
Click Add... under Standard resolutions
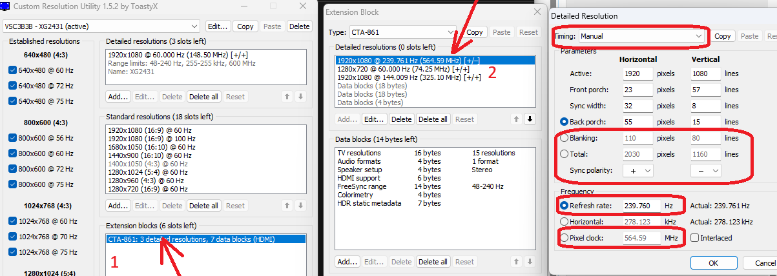point(118,206)
